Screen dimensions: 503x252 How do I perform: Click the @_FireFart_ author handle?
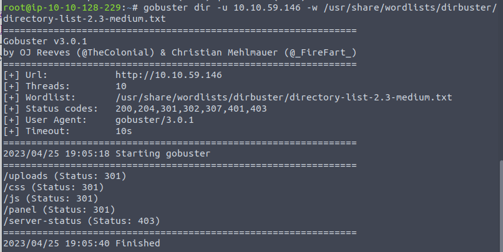(321, 52)
